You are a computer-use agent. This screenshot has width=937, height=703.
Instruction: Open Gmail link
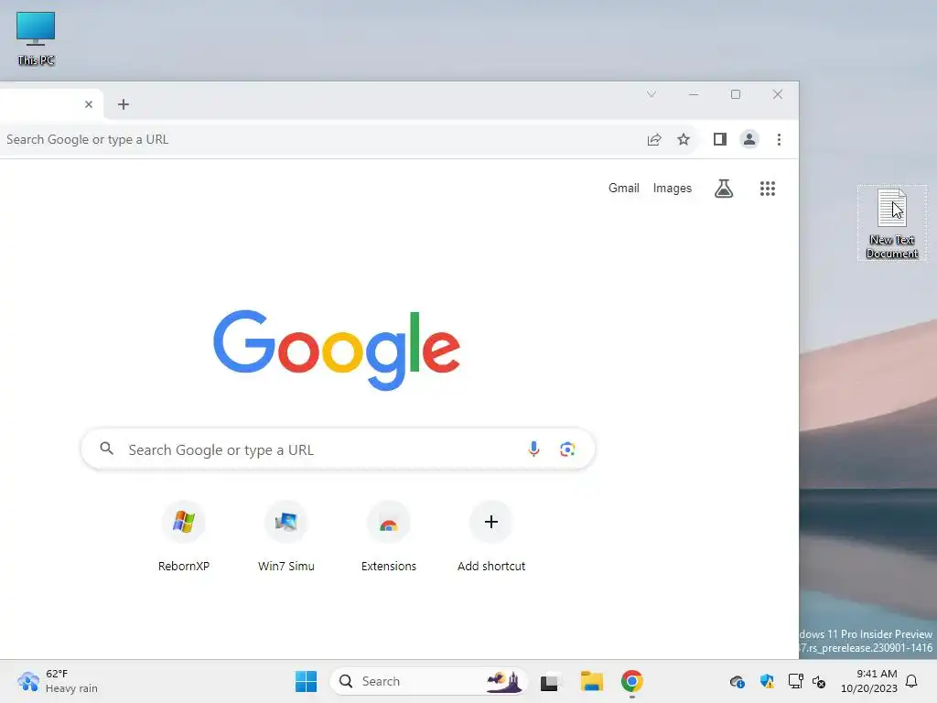(624, 188)
